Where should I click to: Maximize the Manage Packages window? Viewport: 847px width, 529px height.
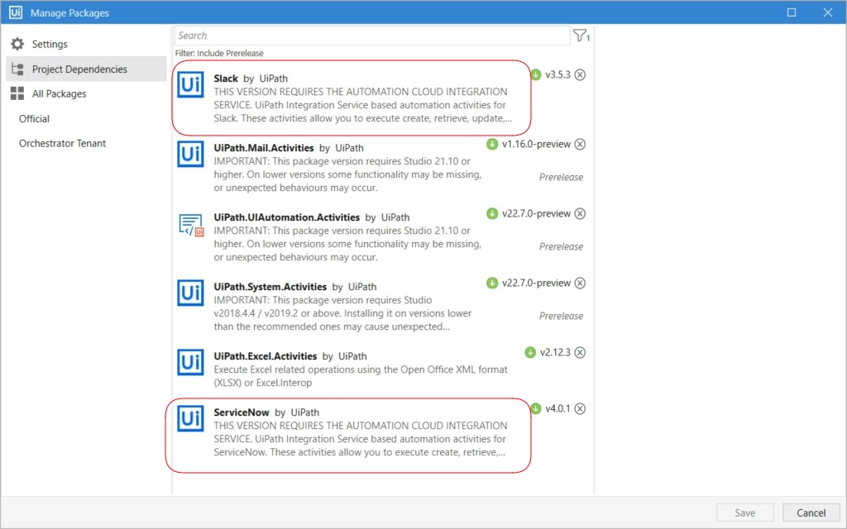click(792, 12)
